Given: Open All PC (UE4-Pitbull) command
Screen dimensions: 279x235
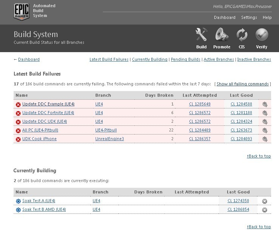Looking at the screenshot, I should pyautogui.click(x=40, y=130).
